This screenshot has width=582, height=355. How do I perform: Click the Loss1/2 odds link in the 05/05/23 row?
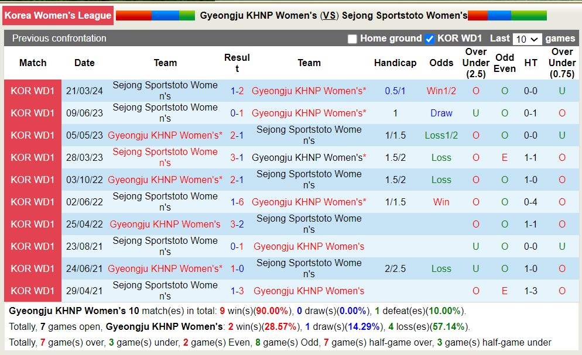(x=441, y=136)
